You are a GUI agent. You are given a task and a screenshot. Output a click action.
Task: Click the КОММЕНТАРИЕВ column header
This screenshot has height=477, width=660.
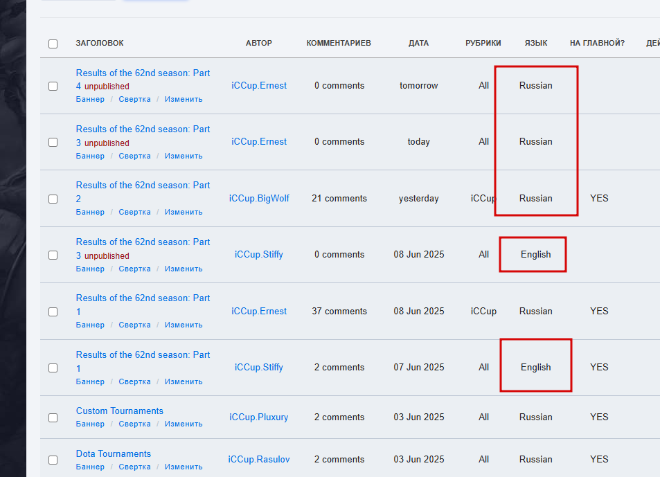(339, 43)
